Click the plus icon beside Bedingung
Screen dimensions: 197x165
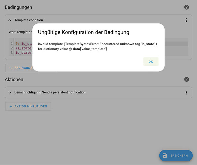click(11, 68)
